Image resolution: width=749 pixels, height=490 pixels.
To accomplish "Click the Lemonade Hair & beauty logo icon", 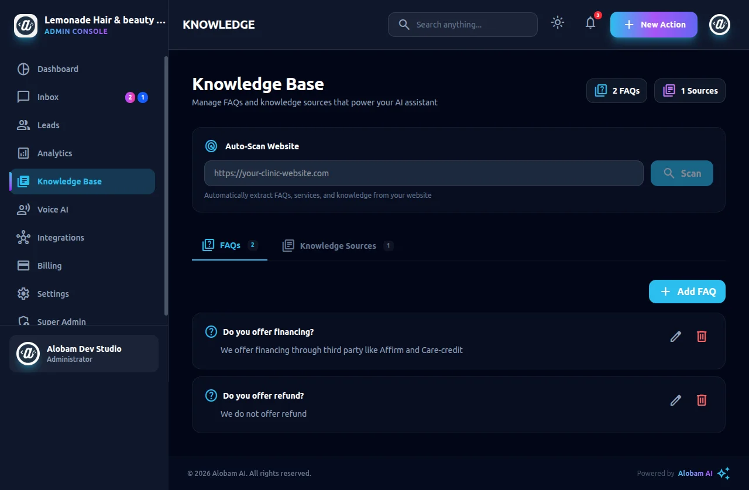I will pos(26,25).
